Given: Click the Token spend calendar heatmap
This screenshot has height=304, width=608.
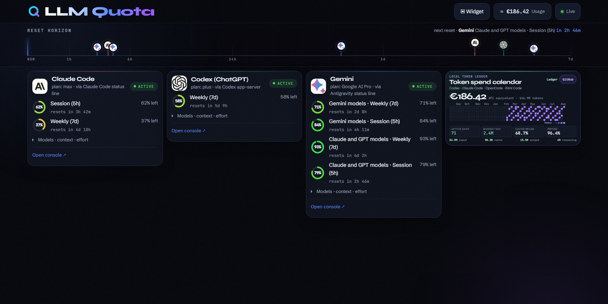Looking at the screenshot, I should pos(508,113).
